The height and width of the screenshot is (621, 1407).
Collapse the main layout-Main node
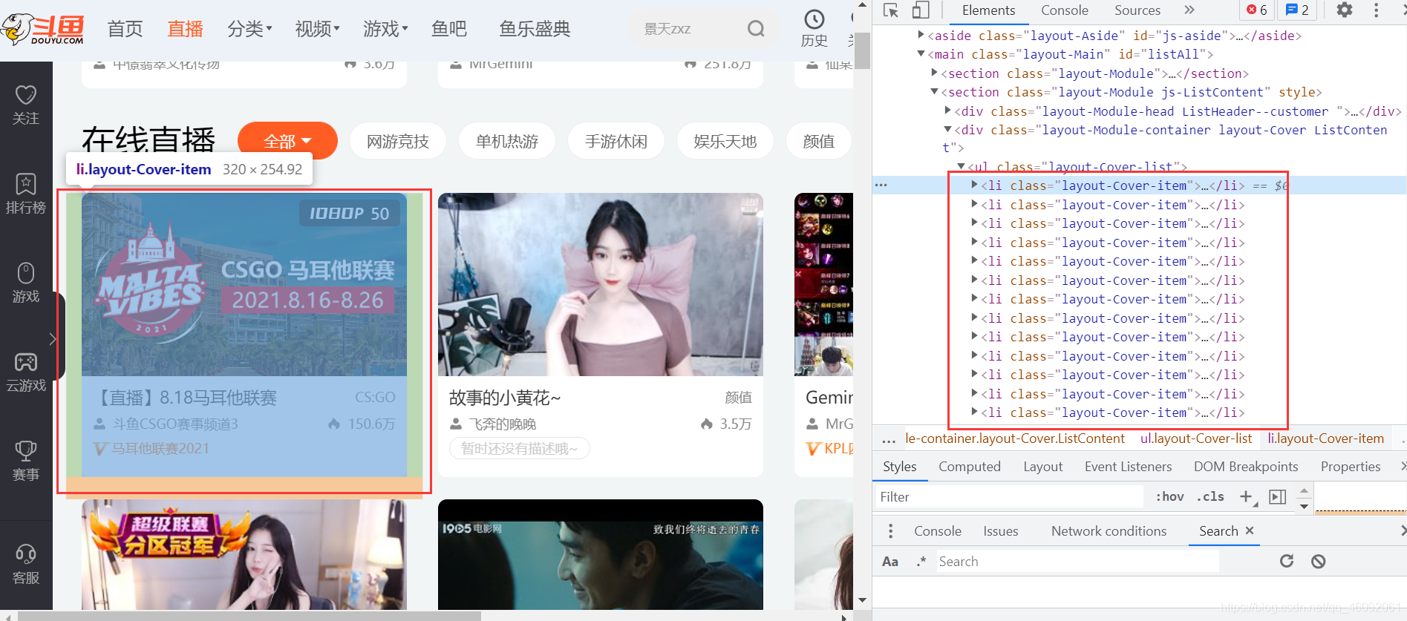921,53
